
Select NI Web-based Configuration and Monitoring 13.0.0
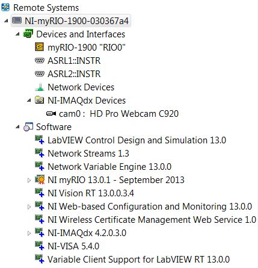[x=150, y=207]
